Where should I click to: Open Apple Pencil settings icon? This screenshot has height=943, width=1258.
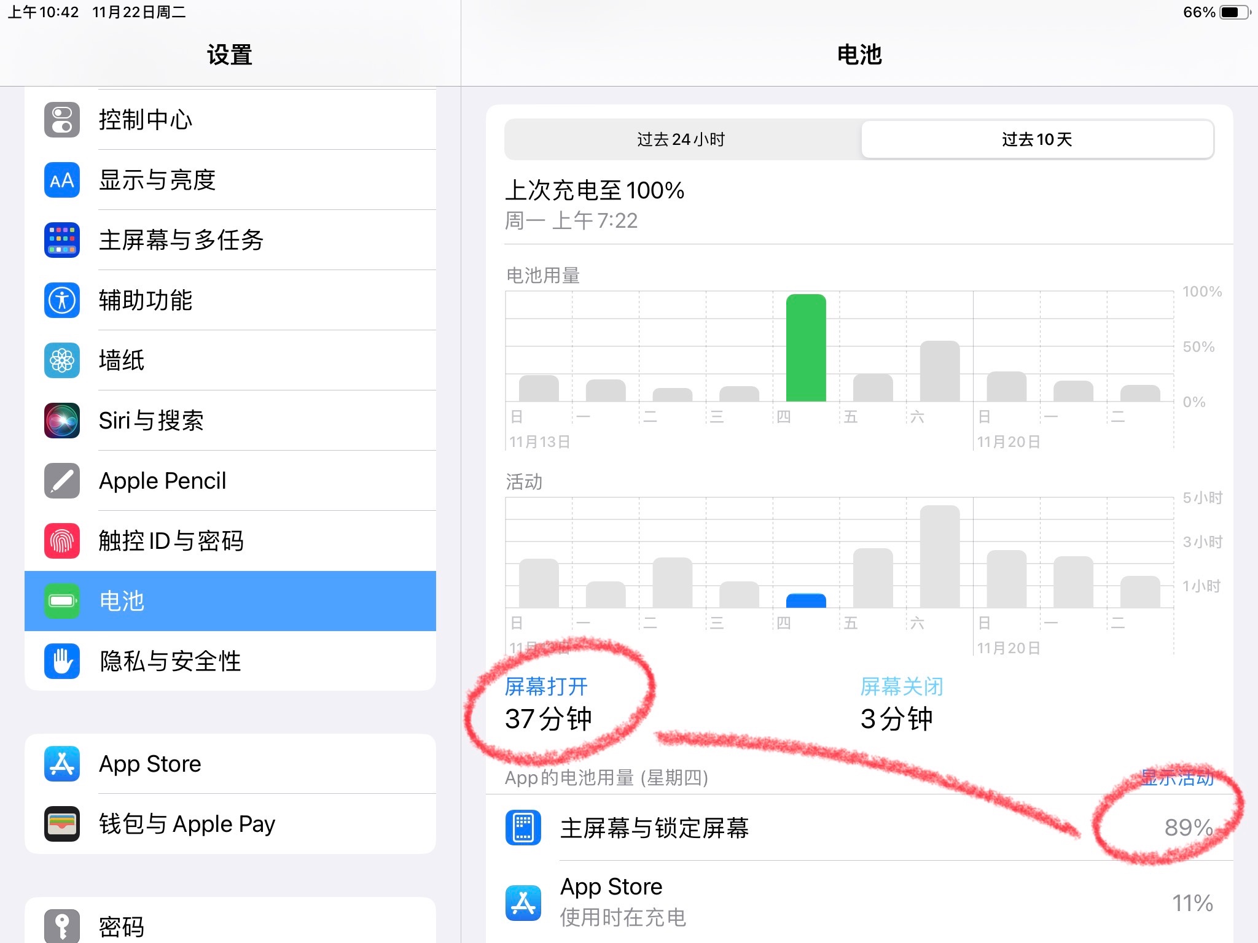62,481
